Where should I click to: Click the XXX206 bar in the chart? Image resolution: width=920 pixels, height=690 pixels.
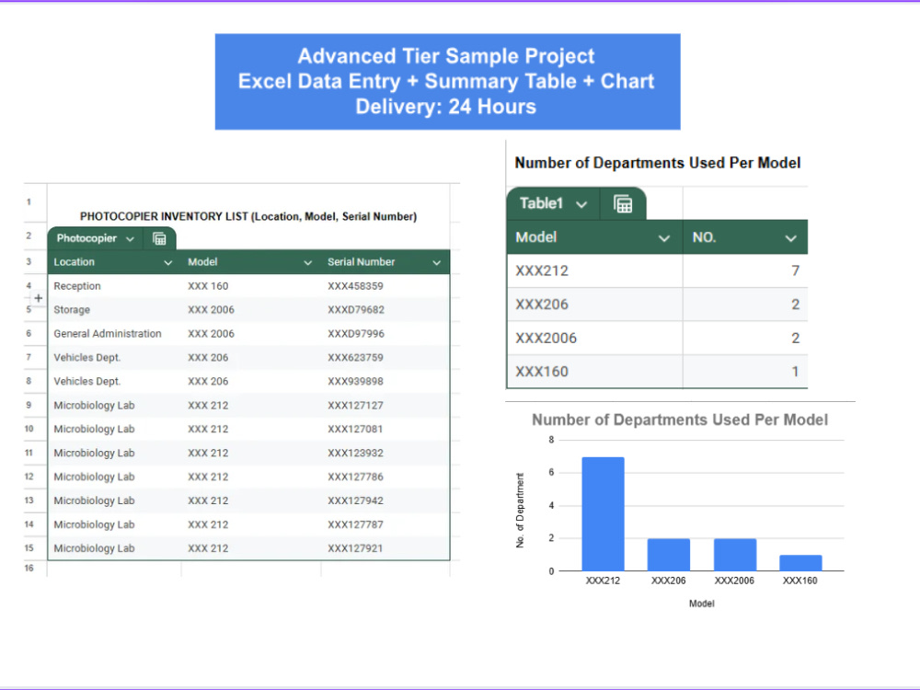669,555
